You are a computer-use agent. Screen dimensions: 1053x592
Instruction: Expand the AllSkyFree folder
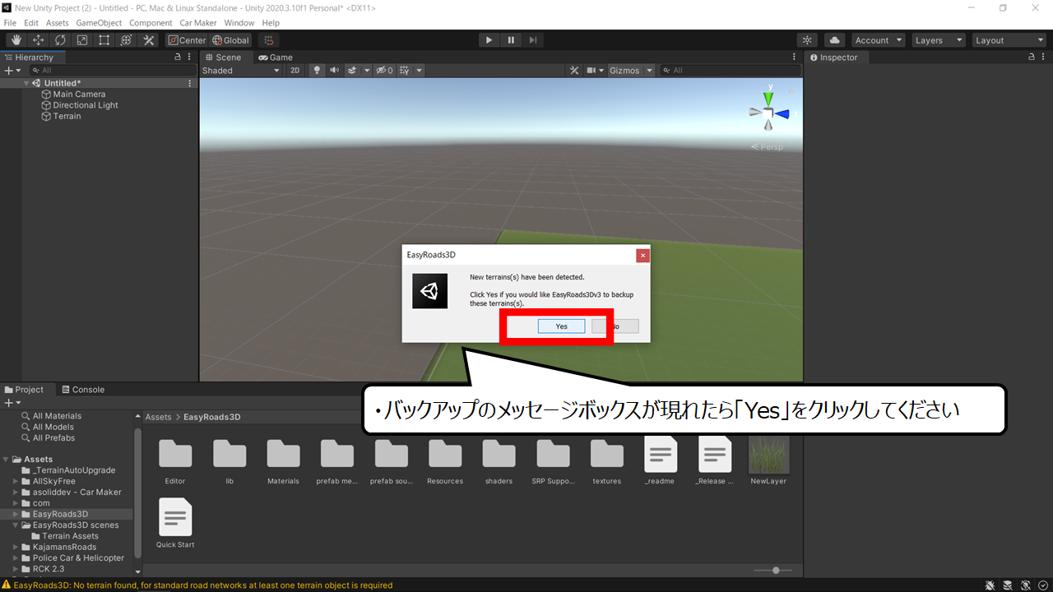click(x=16, y=481)
